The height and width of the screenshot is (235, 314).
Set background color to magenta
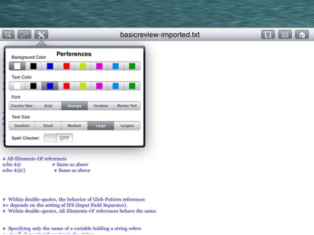click(99, 66)
